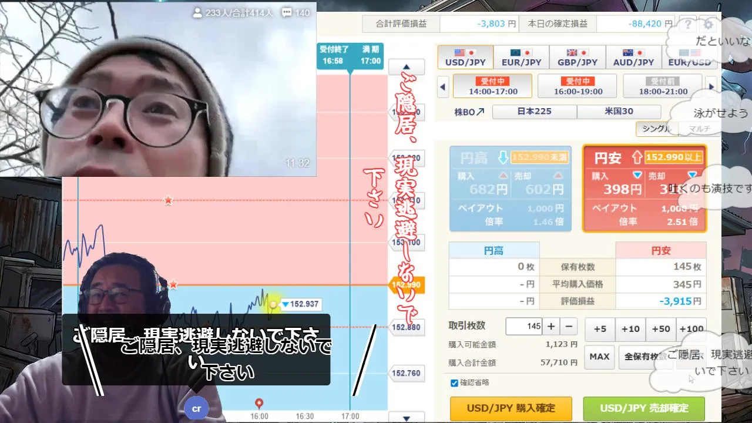Select the 円高 option card

pos(511,188)
